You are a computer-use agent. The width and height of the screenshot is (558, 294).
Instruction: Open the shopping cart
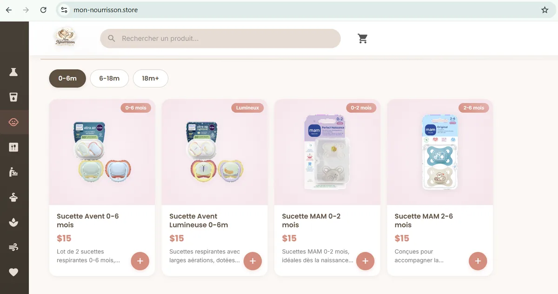pyautogui.click(x=363, y=39)
